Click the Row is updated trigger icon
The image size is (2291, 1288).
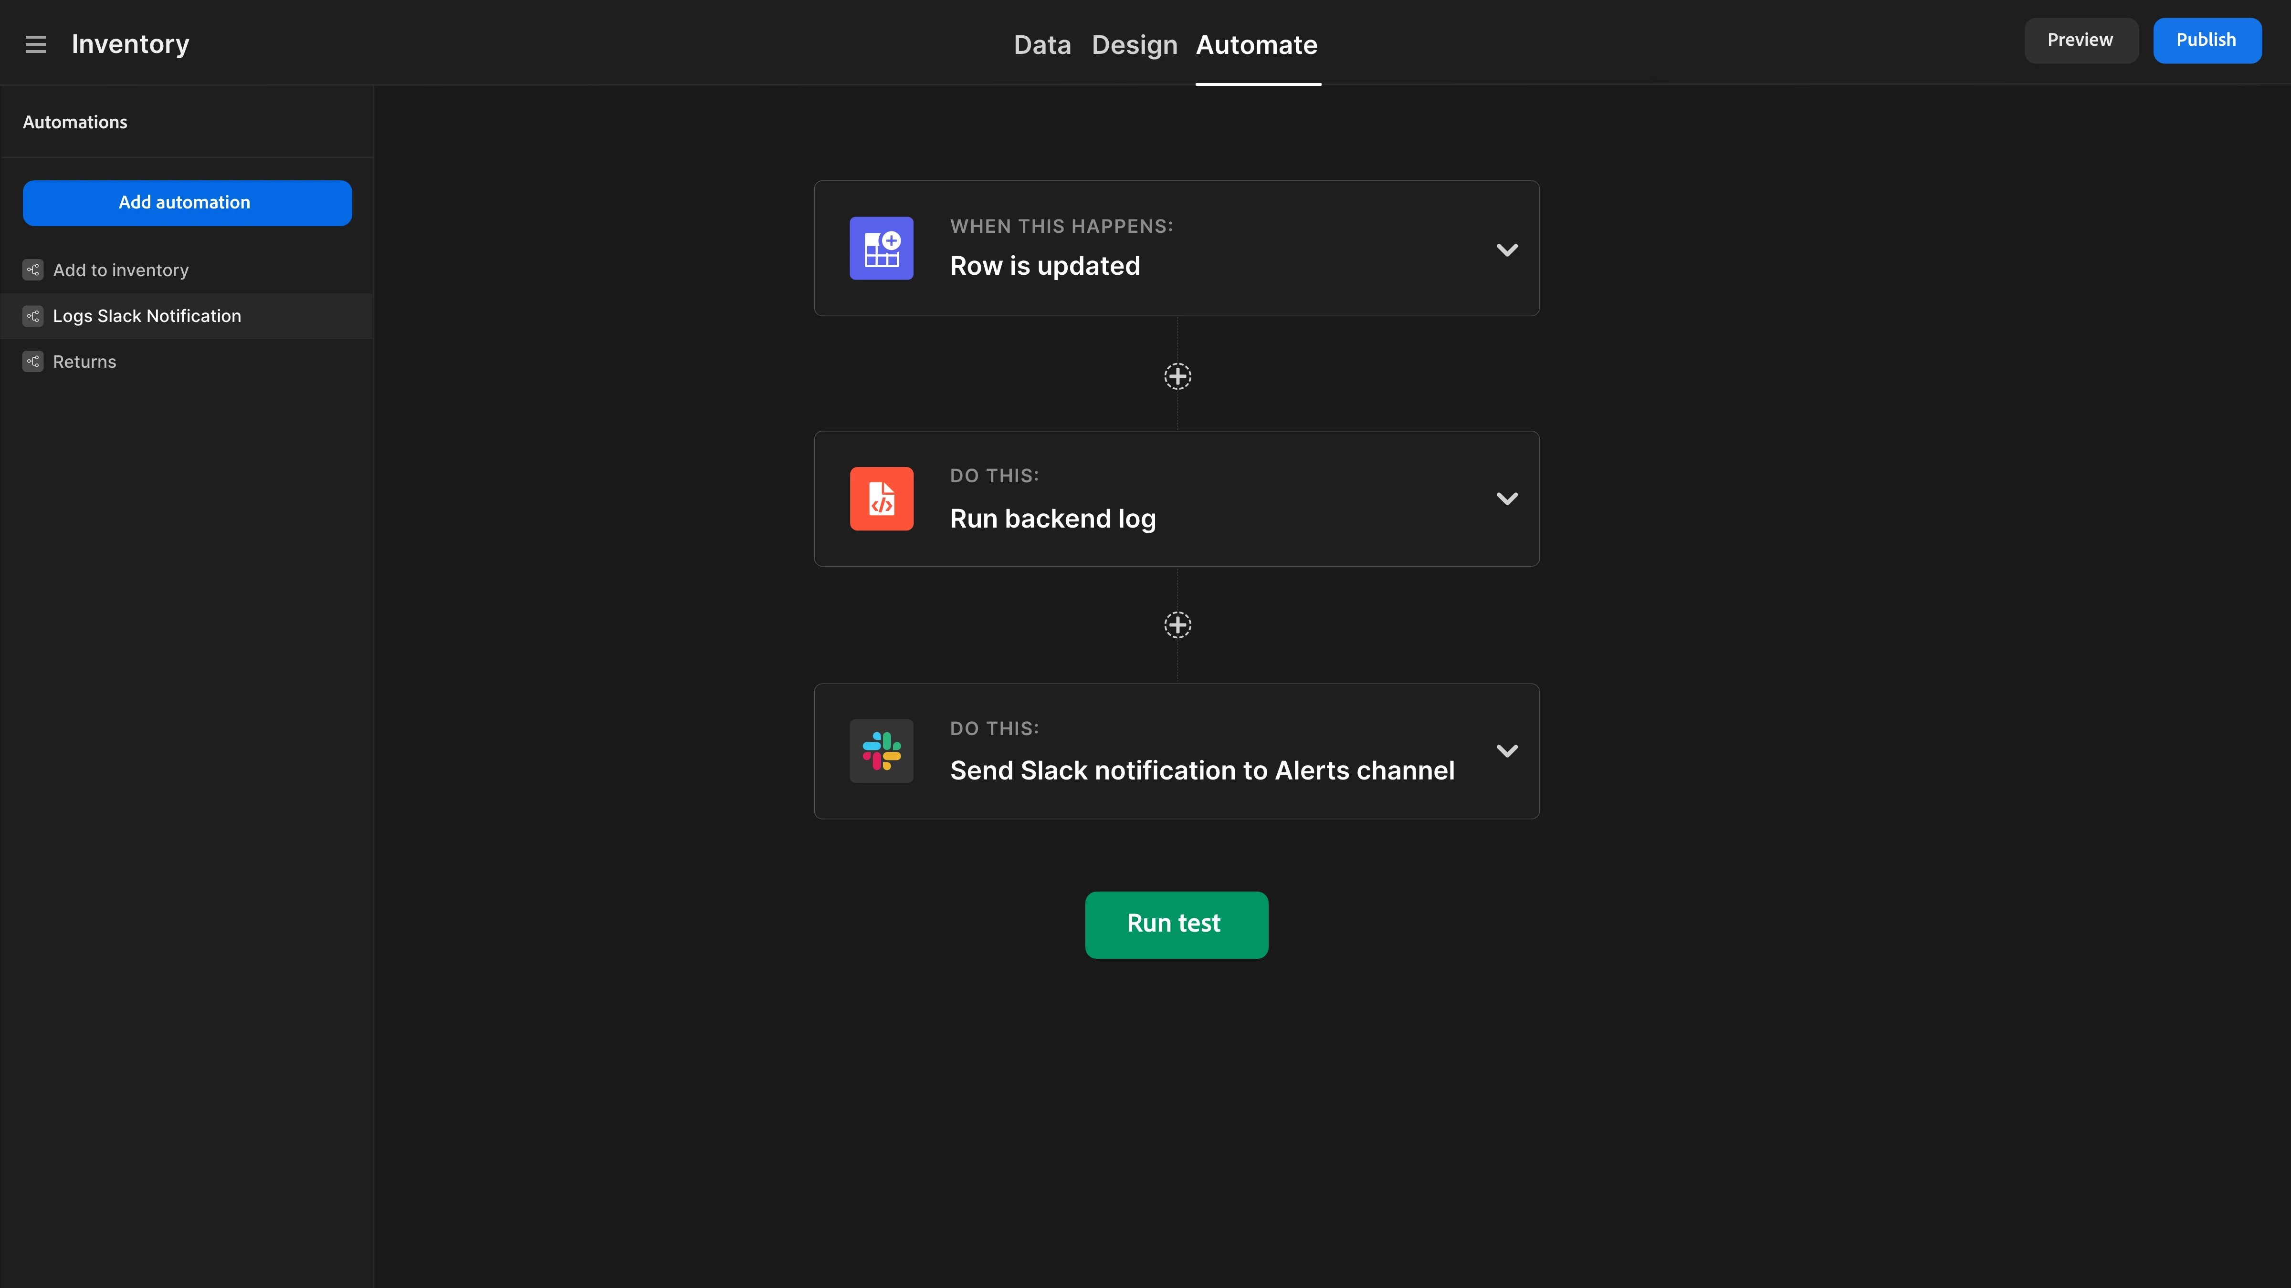(x=881, y=249)
